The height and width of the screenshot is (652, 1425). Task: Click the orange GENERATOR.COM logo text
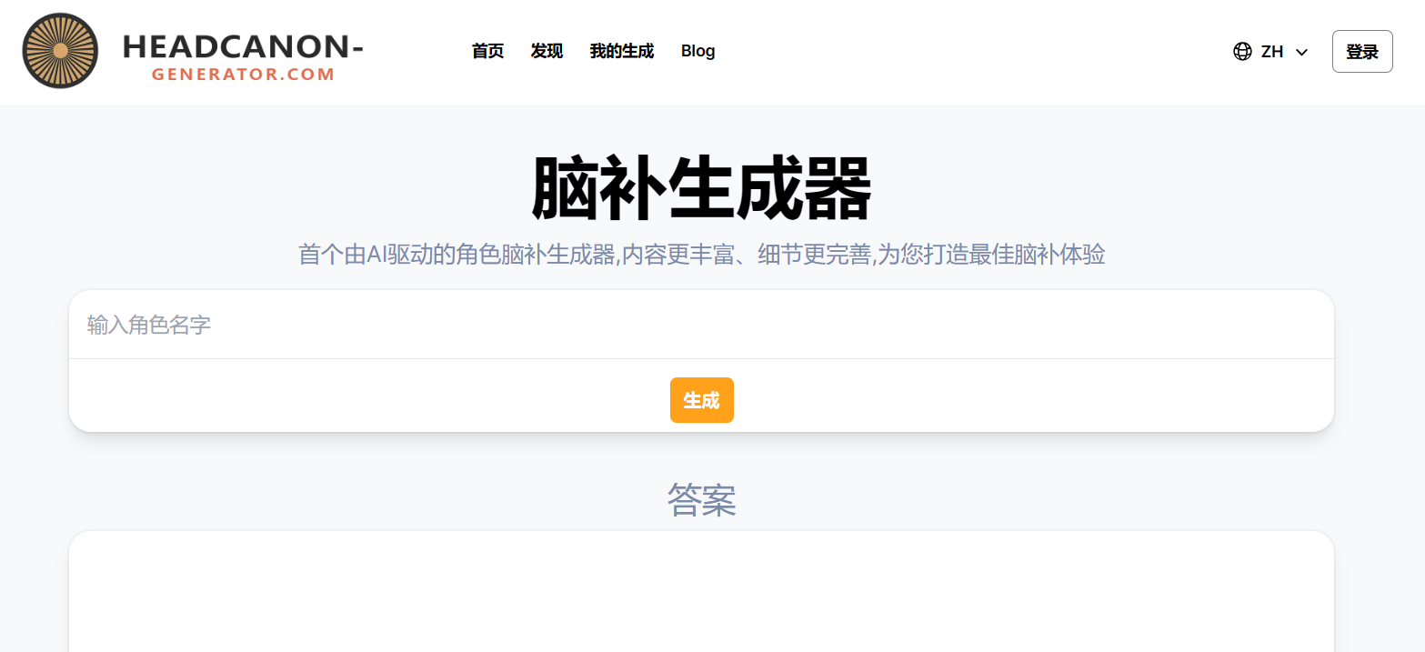pyautogui.click(x=243, y=75)
